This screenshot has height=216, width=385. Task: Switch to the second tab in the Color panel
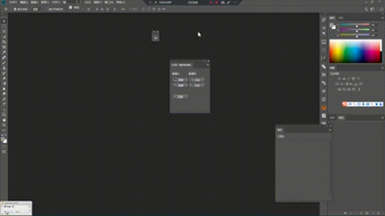[x=340, y=18]
